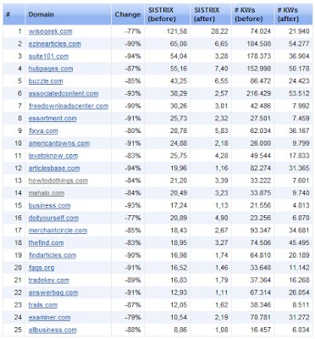Select the -77% change cell for wisegeek.com
315x339 pixels.
click(x=133, y=31)
